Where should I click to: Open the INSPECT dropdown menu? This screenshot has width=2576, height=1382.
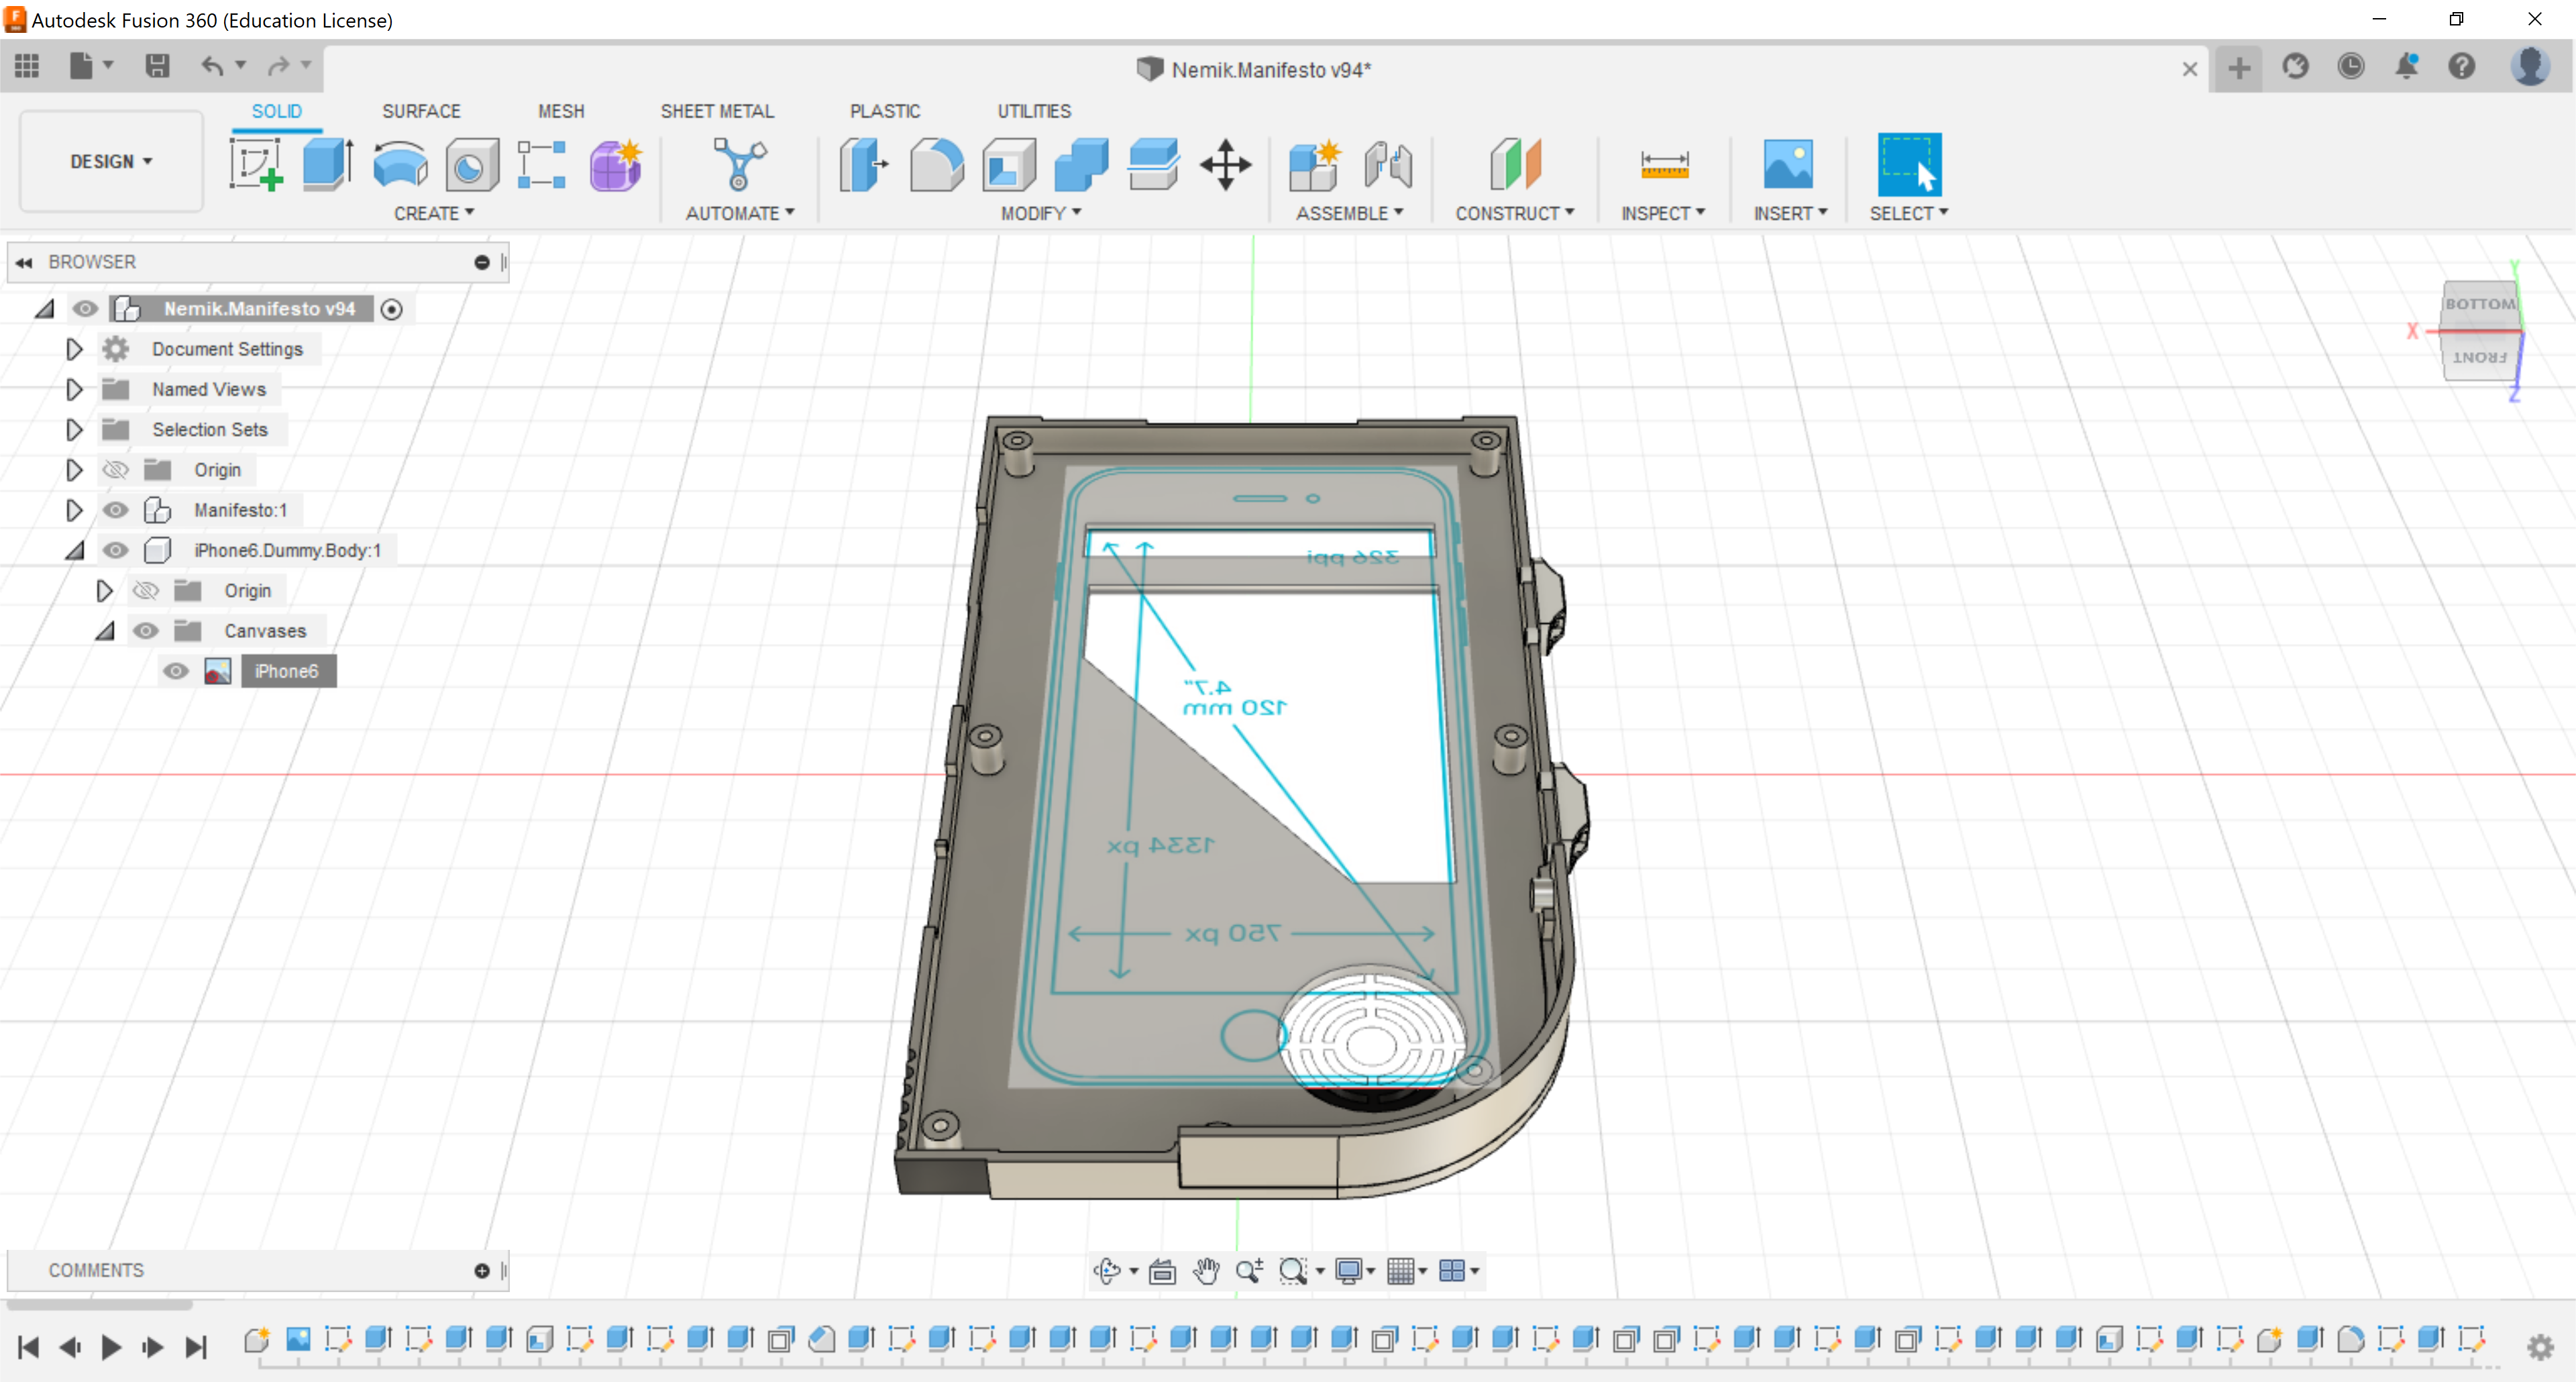(1663, 213)
